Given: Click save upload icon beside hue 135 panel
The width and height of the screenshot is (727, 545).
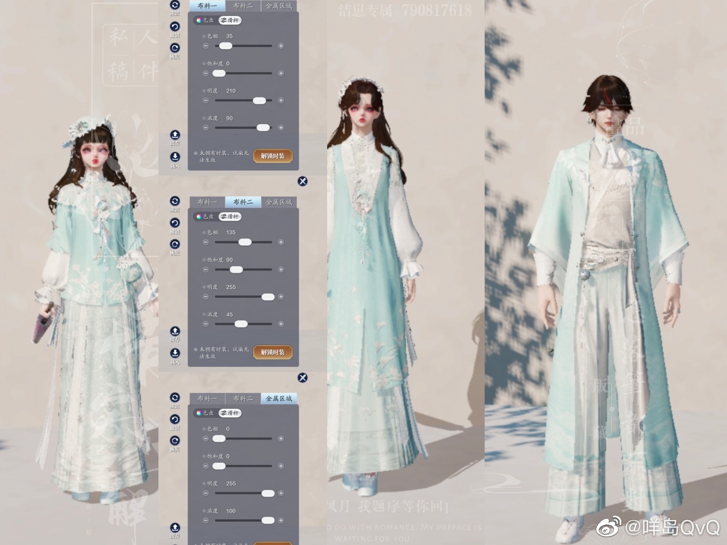Looking at the screenshot, I should 175,331.
